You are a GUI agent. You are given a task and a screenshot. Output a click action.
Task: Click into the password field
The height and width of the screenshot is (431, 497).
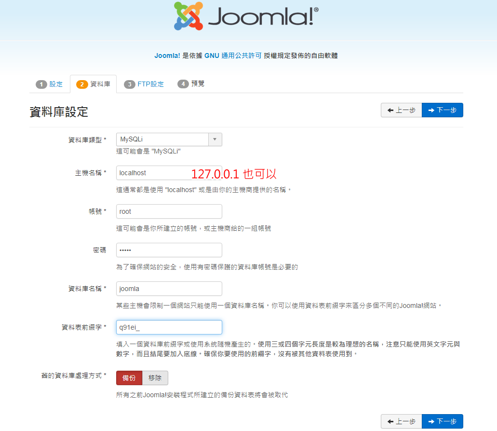tap(169, 250)
